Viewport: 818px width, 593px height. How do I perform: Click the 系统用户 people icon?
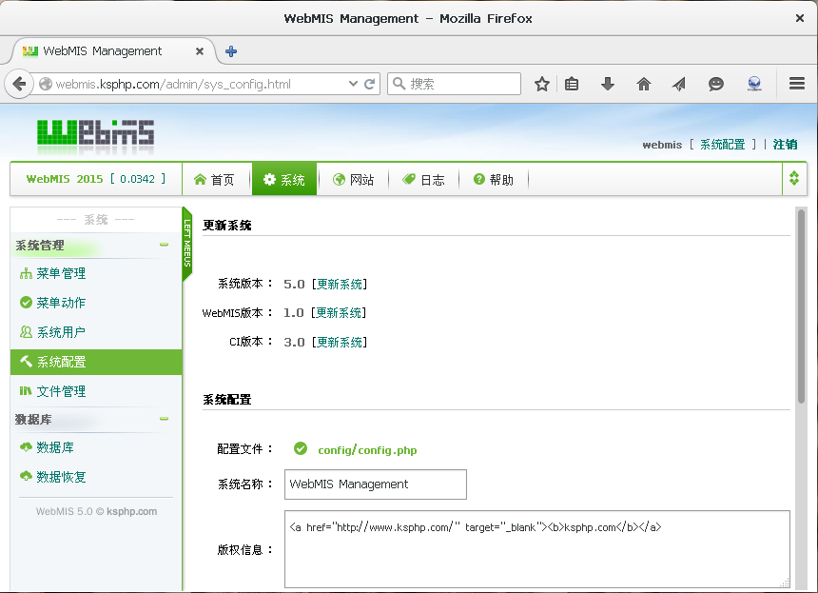click(26, 332)
